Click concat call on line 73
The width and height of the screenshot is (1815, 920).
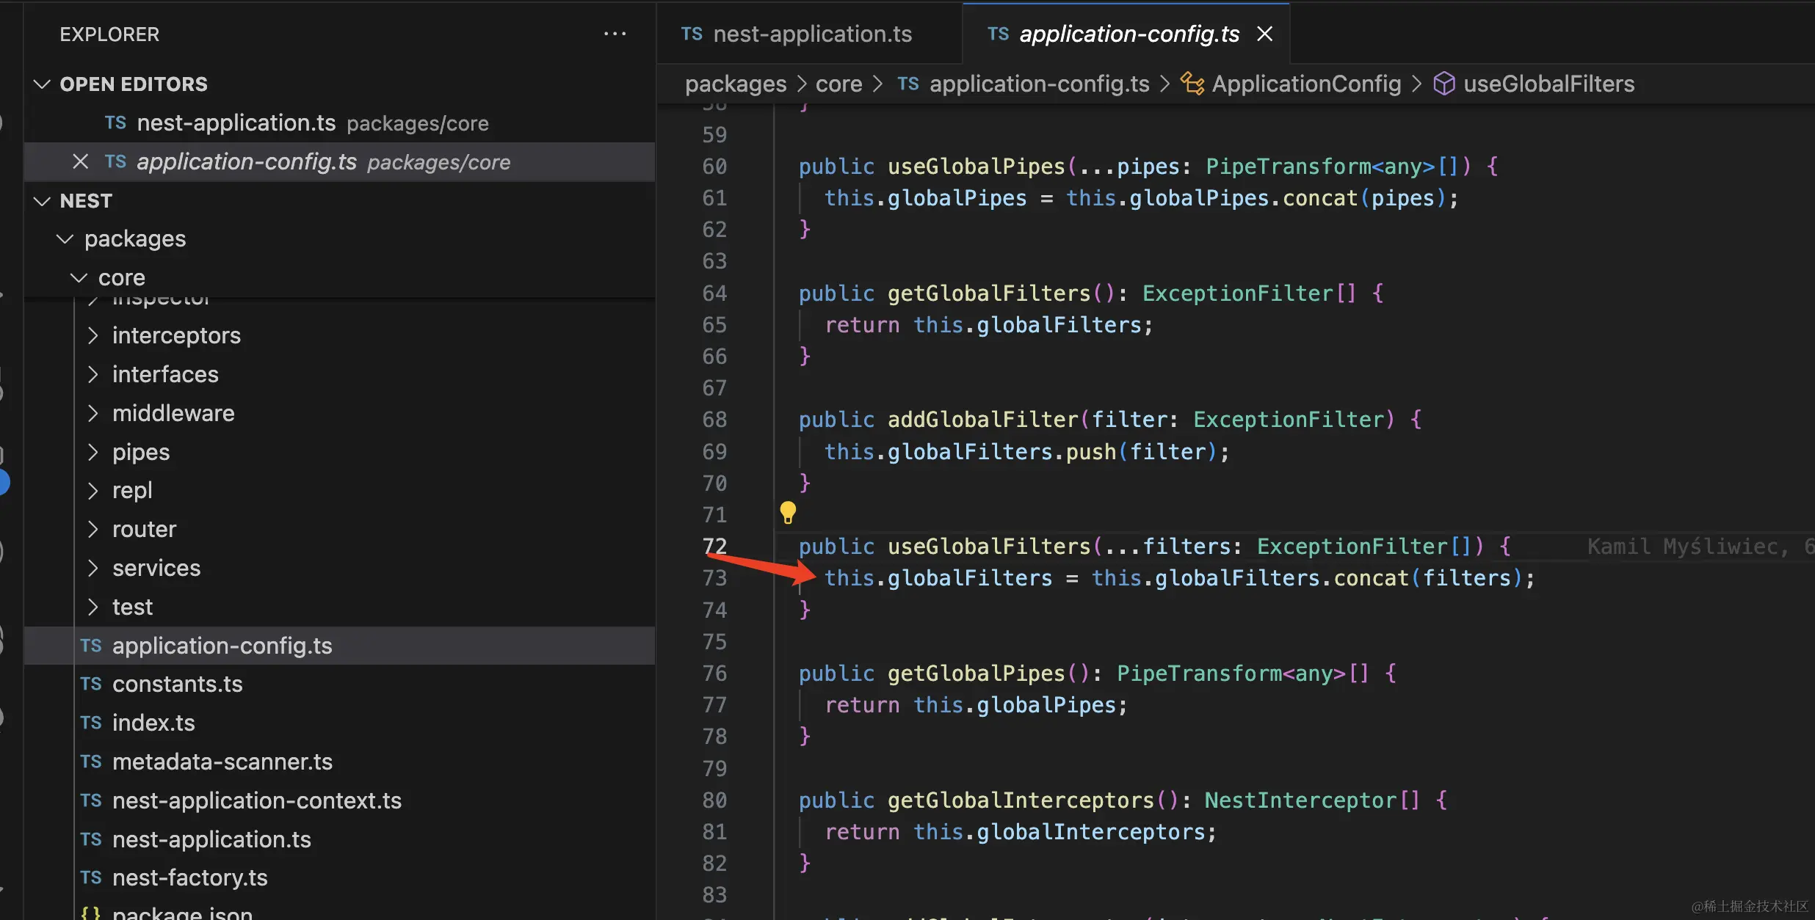pyautogui.click(x=1371, y=578)
